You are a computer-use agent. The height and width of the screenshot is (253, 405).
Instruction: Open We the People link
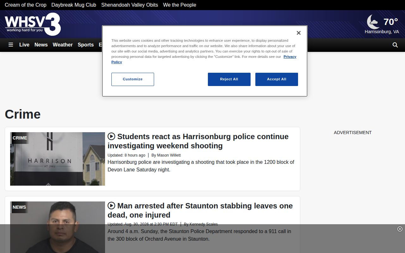tap(180, 5)
